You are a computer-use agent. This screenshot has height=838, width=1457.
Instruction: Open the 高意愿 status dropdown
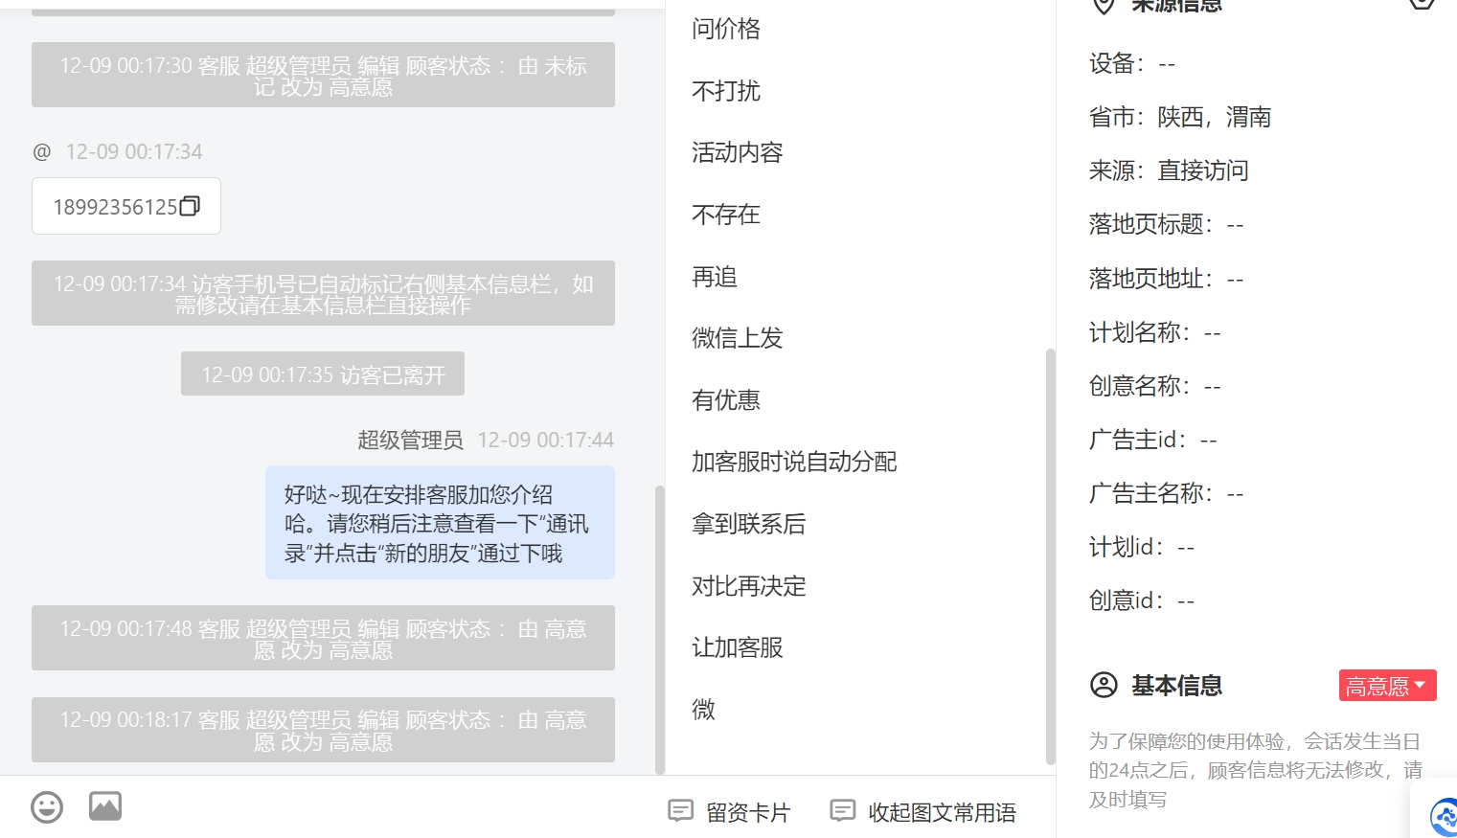click(x=1387, y=686)
